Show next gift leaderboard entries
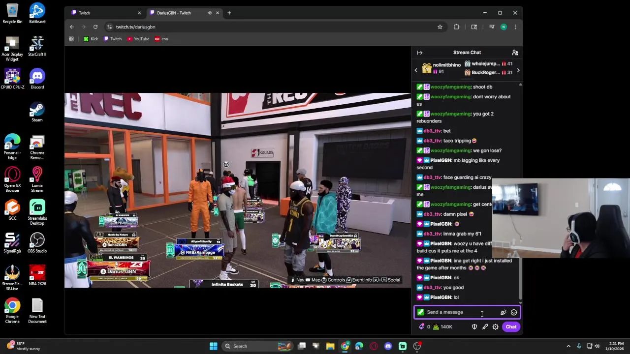The height and width of the screenshot is (354, 630). pyautogui.click(x=518, y=70)
